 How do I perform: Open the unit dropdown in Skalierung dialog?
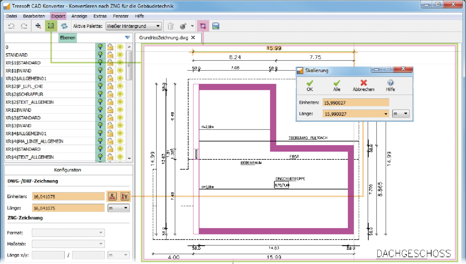[x=400, y=114]
